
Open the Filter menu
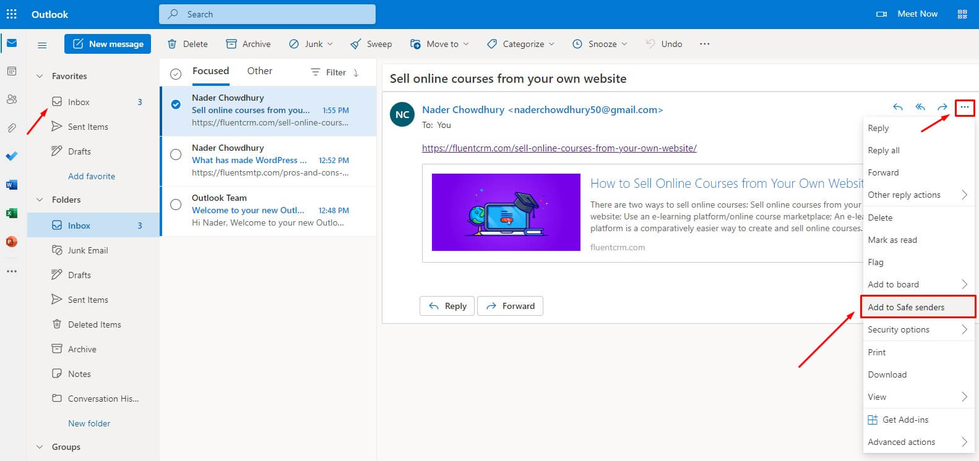(x=329, y=72)
